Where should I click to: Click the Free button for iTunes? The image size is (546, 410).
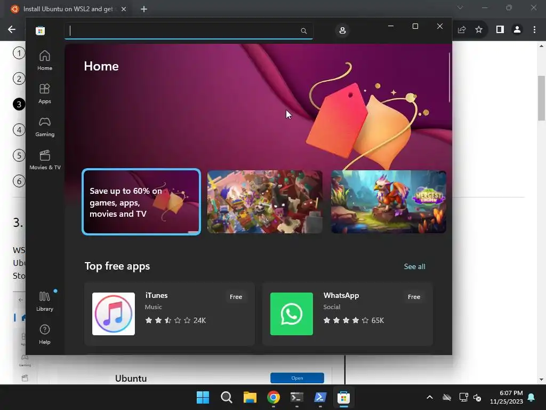236,297
